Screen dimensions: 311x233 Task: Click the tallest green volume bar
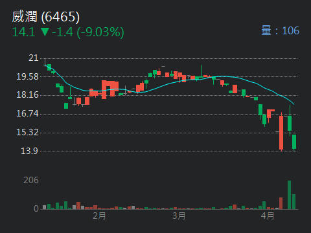coord(289,195)
